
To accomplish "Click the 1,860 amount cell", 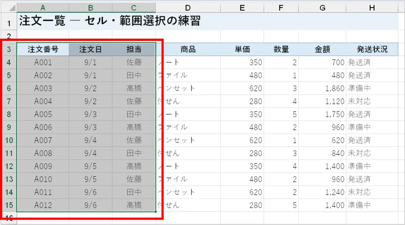I will (322, 88).
